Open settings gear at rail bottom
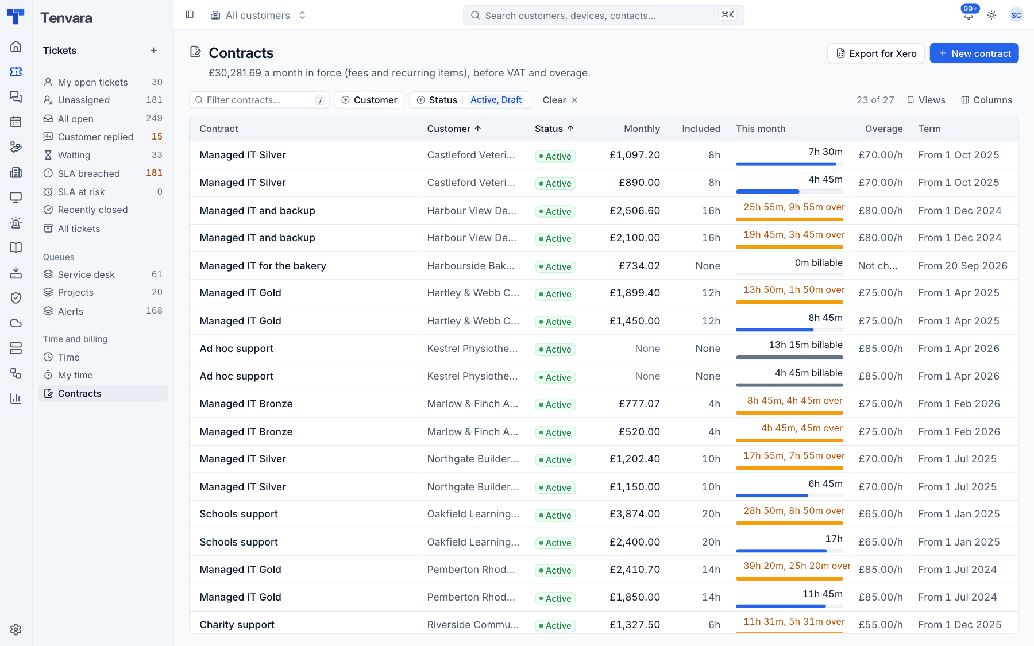Viewport: 1034px width, 646px height. pos(16,629)
